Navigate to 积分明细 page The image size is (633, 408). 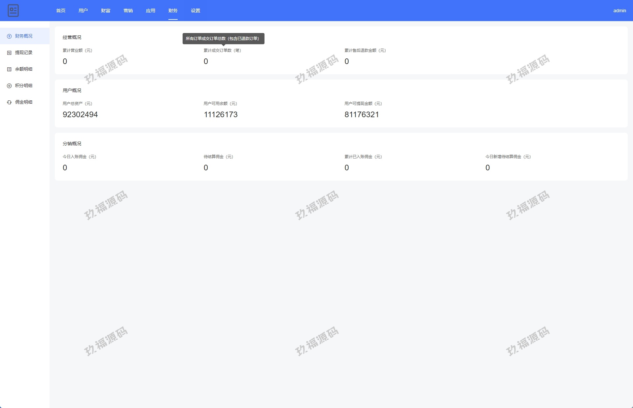pos(24,86)
